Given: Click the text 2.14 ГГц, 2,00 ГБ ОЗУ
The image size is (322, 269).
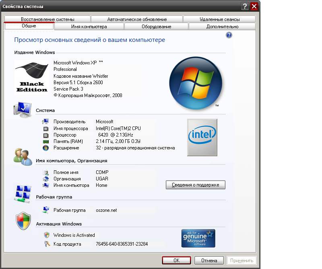Looking at the screenshot, I should [x=118, y=141].
